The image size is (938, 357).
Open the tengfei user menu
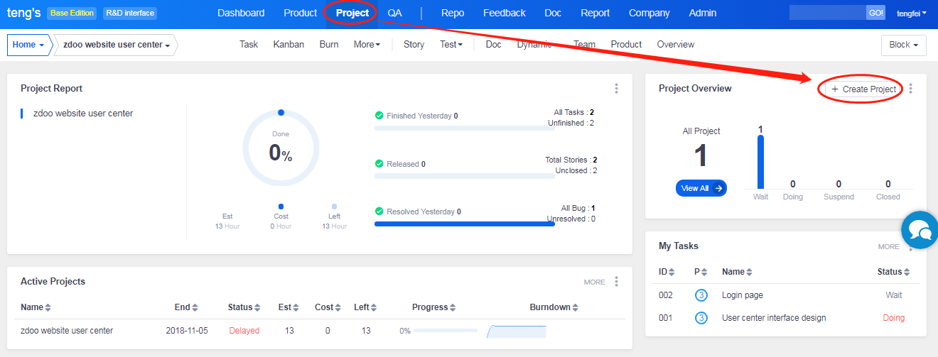(x=911, y=13)
